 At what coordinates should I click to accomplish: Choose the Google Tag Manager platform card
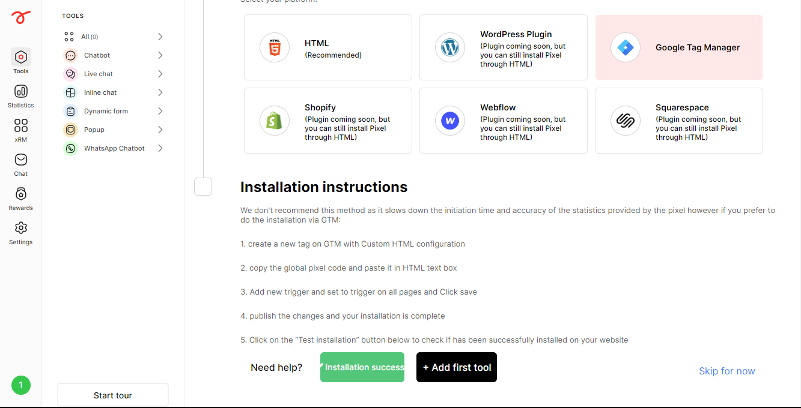coord(679,47)
